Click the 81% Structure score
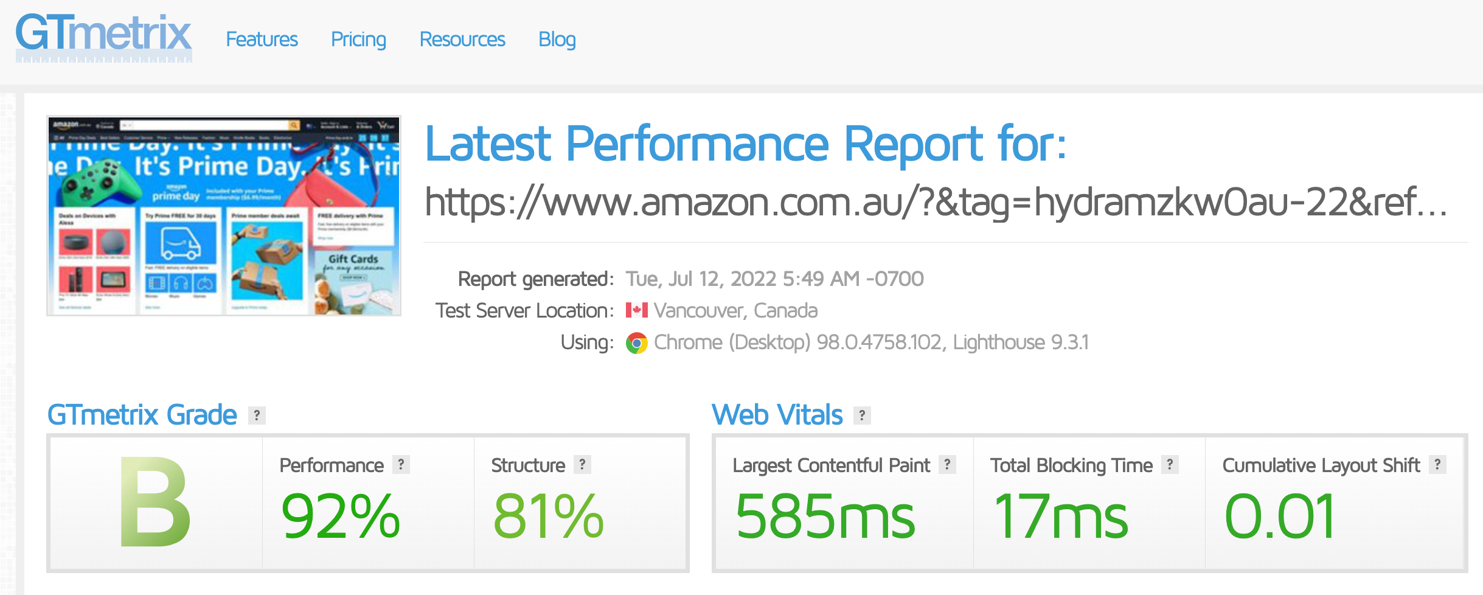 point(549,517)
